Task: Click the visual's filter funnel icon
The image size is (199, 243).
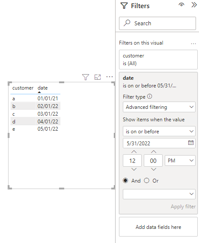Action: [x=86, y=77]
